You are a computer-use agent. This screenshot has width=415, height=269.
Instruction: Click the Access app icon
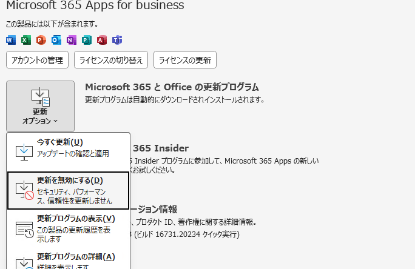tap(102, 40)
